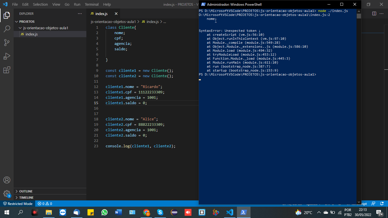Open the Run and Debug view
The image size is (388, 218).
[x=7, y=56]
